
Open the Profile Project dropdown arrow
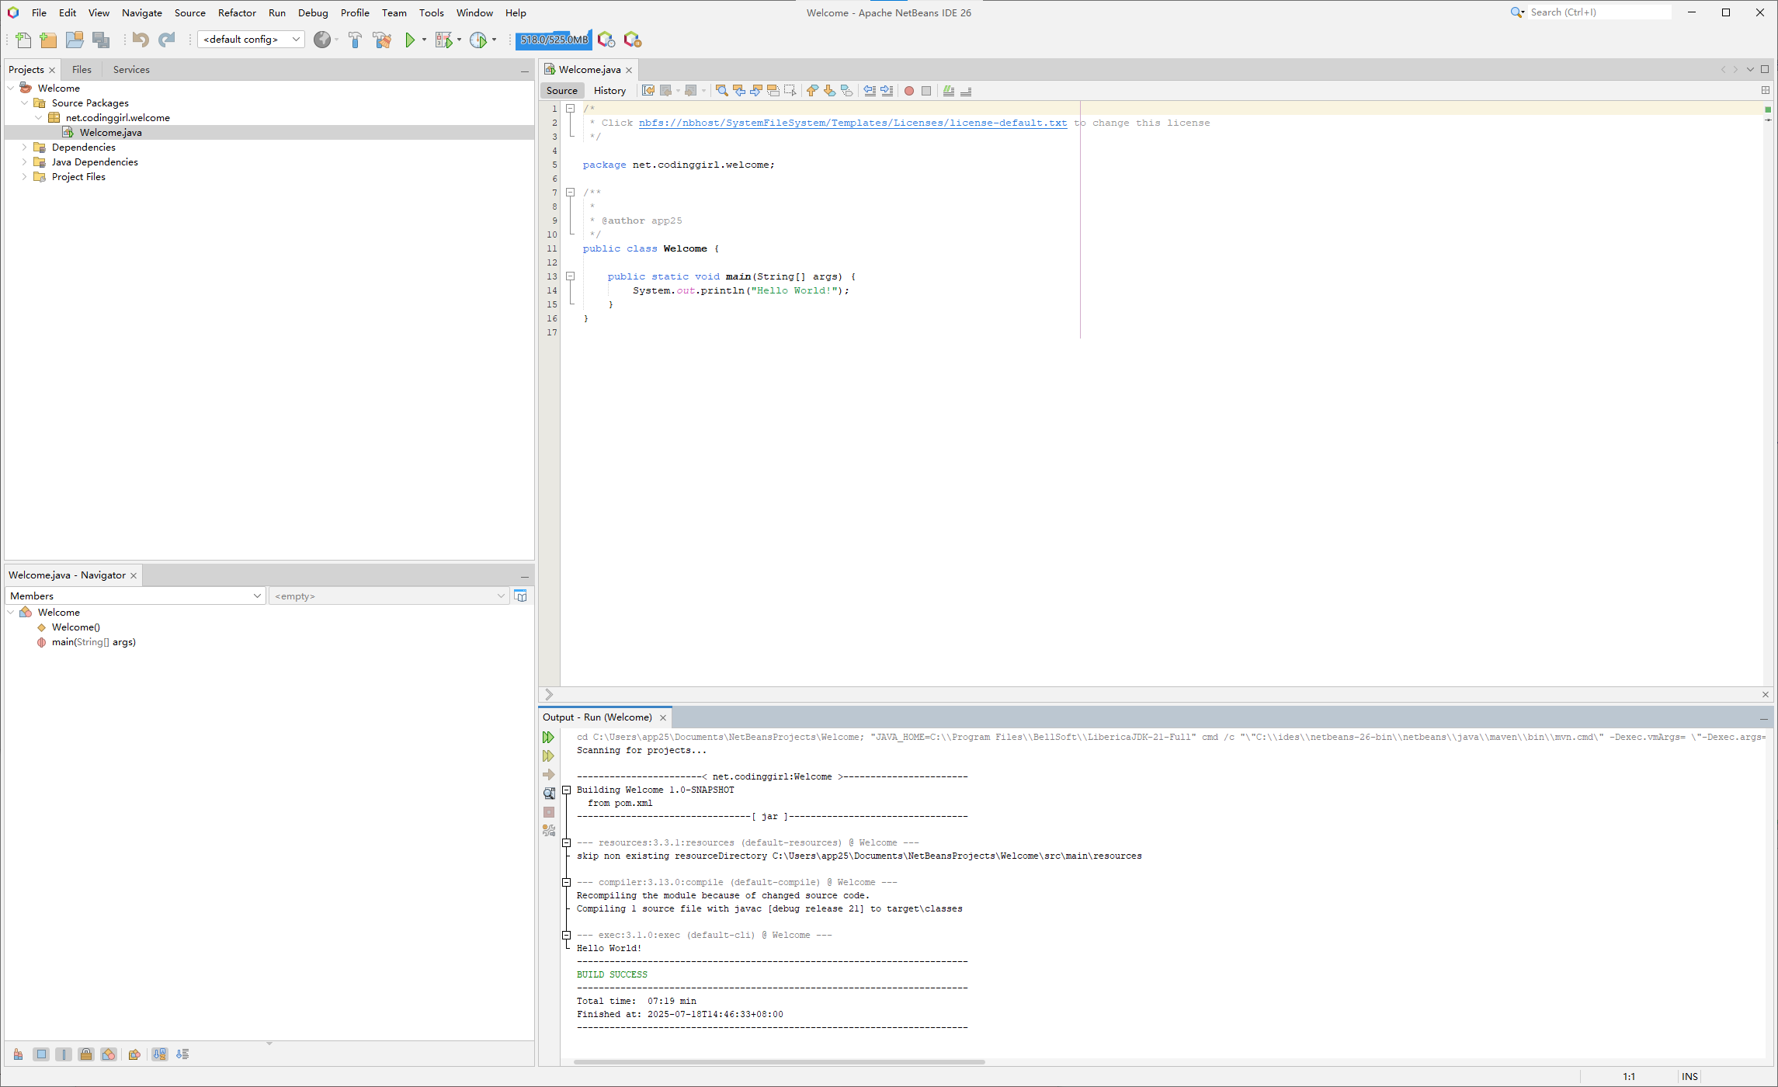[494, 40]
